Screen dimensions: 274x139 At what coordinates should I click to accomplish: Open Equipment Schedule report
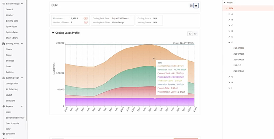(15, 118)
